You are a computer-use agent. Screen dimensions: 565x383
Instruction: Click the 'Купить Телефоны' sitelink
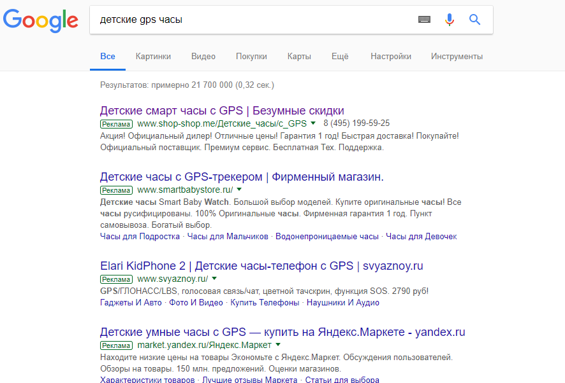point(265,303)
